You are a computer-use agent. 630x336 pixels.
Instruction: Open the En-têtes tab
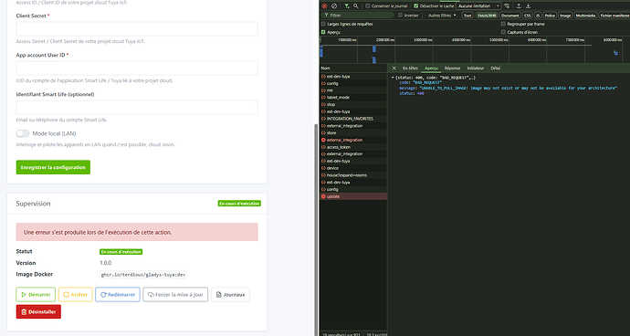410,68
